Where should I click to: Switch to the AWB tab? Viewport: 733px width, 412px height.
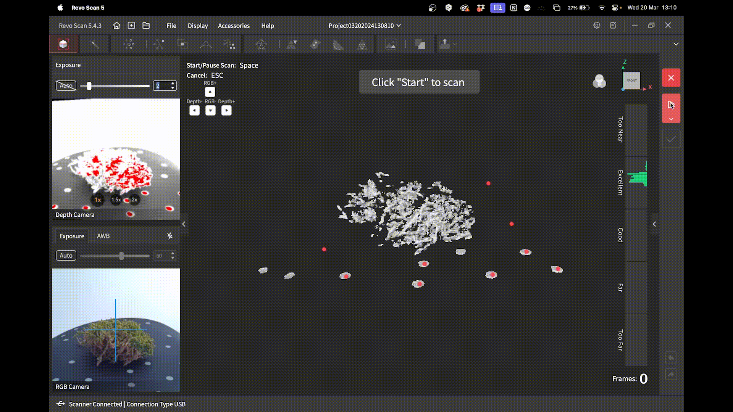pyautogui.click(x=103, y=236)
